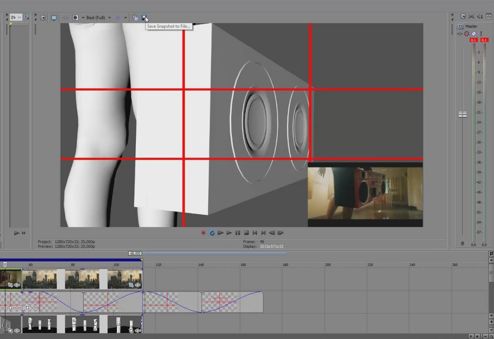Viewport: 494px width, 339px height.
Task: Click the vertical scrollbar up arrow
Action: click(x=491, y=260)
